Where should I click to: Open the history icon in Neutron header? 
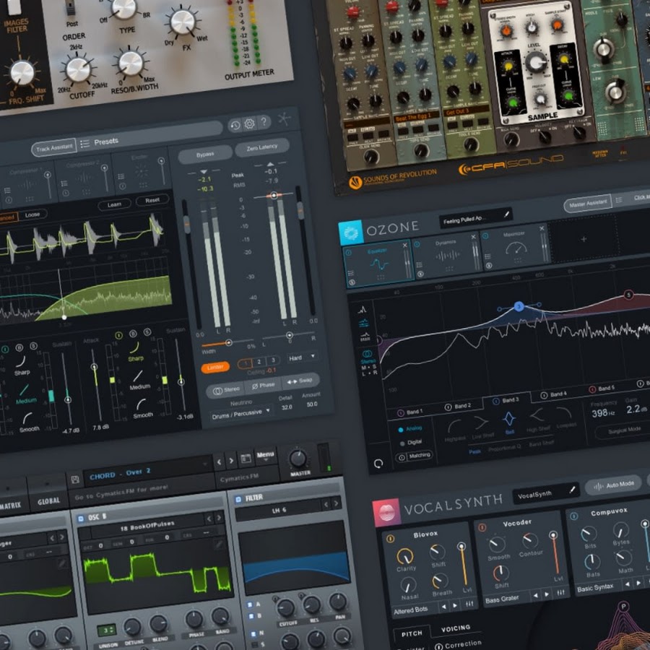[x=235, y=126]
